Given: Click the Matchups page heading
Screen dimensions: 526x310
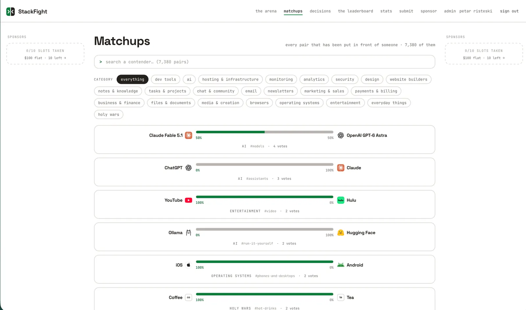Looking at the screenshot, I should [122, 41].
